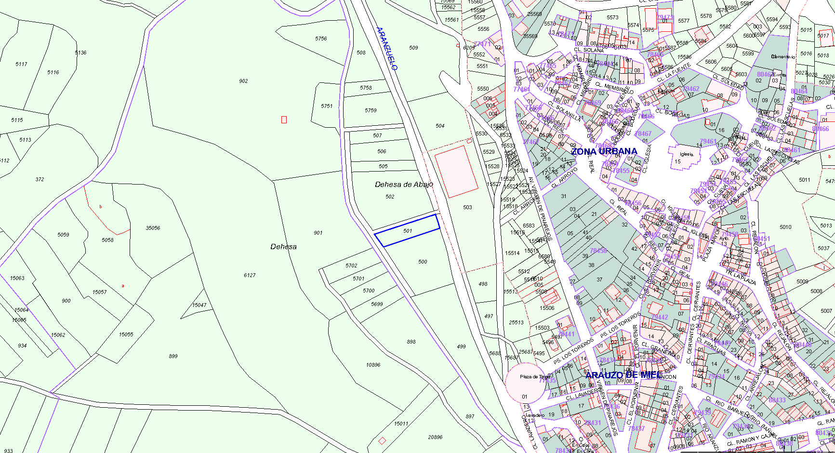Screen dimensions: 835x453
Task: Select the Iglesia building
Action: point(686,155)
